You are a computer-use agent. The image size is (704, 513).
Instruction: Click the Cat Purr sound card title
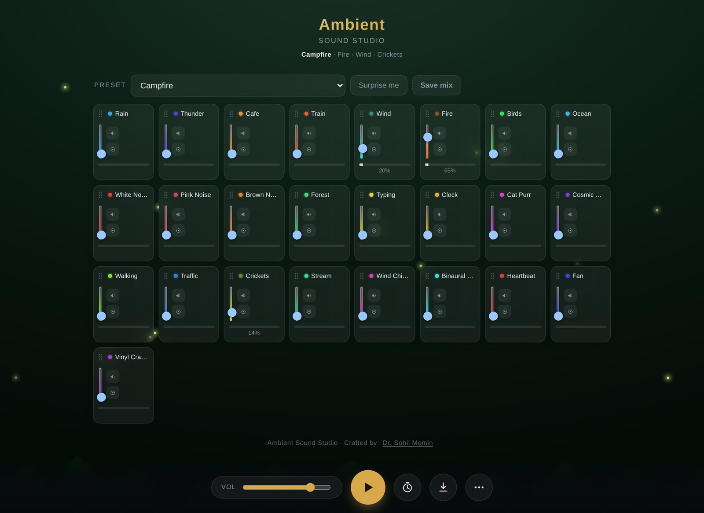519,195
